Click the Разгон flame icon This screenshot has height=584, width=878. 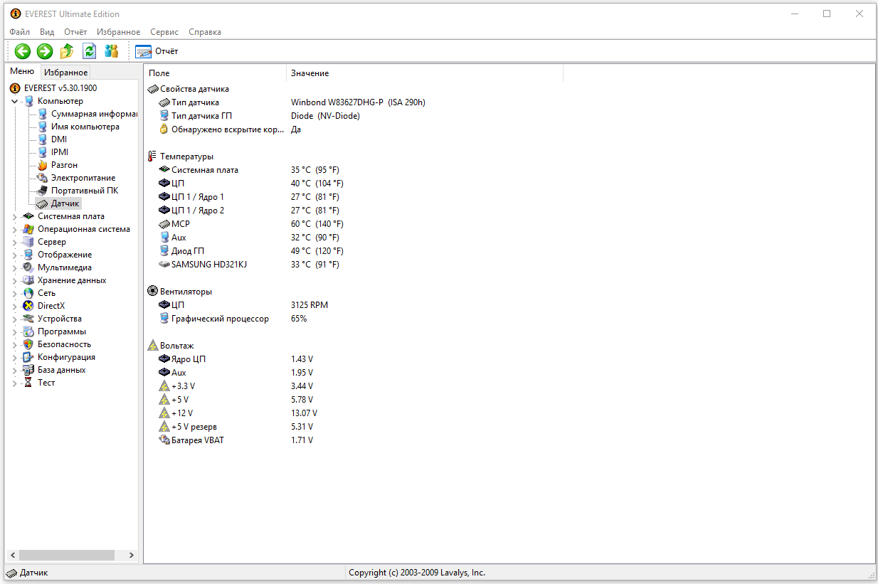pyautogui.click(x=42, y=165)
